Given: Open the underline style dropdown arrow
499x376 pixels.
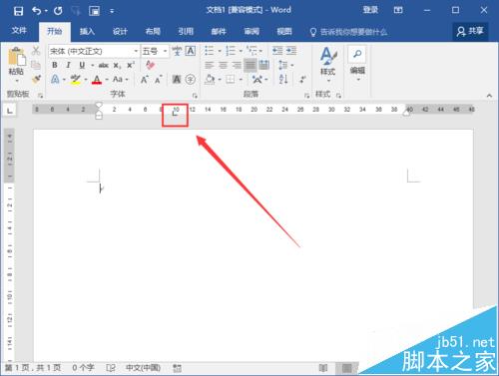Looking at the screenshot, I should click(x=93, y=65).
